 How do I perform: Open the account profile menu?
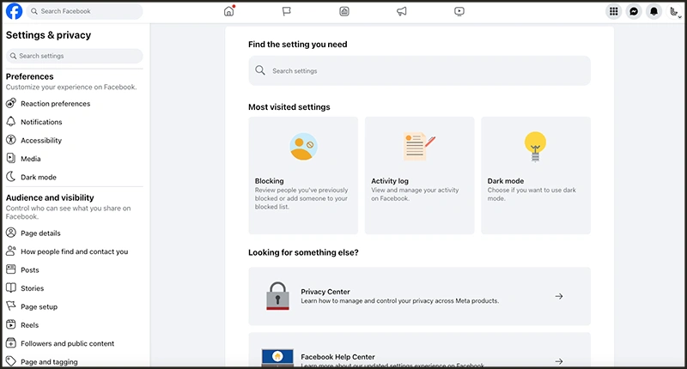click(x=674, y=11)
